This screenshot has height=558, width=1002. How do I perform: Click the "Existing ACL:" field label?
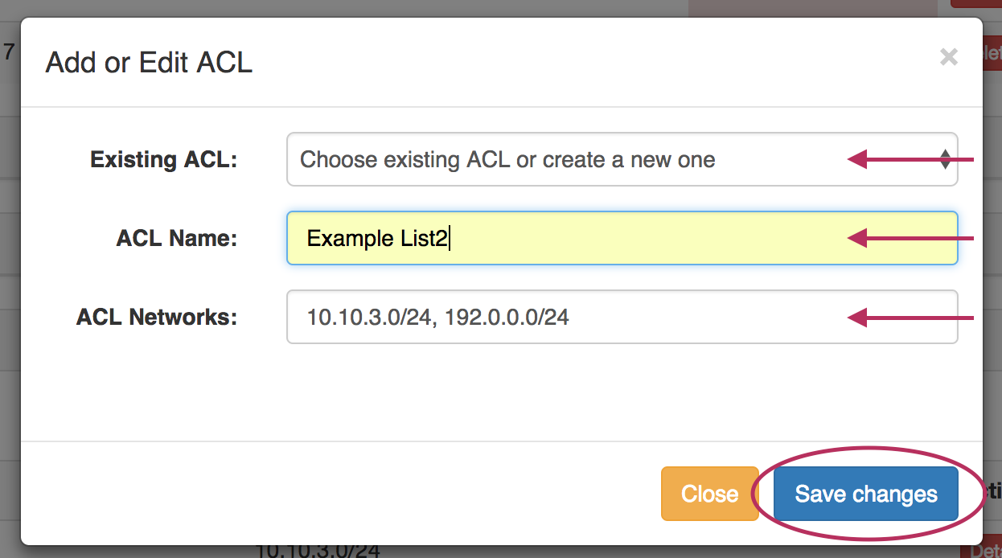coord(163,159)
